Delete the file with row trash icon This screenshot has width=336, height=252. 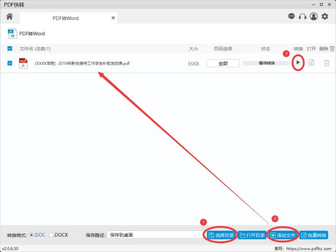(326, 63)
